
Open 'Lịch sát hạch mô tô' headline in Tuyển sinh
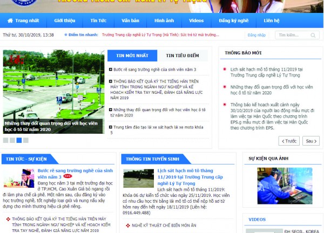pyautogui.click(x=190, y=177)
